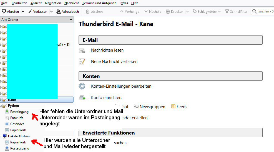
Task: Click the Python Papierkorb trash icon
Action: tap(7, 130)
